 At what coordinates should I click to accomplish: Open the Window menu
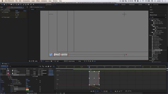(55, 1)
